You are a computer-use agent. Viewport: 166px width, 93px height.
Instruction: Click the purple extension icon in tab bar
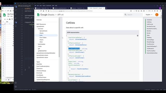pos(160,8)
